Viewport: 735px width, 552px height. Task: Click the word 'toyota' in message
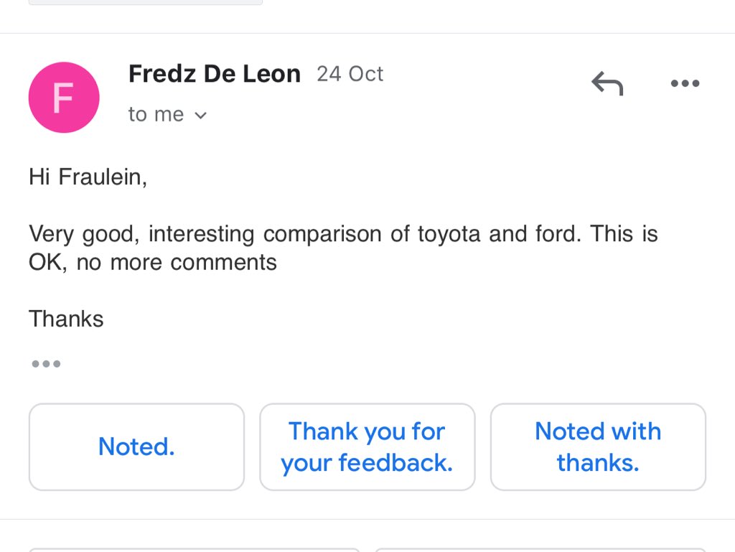pyautogui.click(x=449, y=234)
